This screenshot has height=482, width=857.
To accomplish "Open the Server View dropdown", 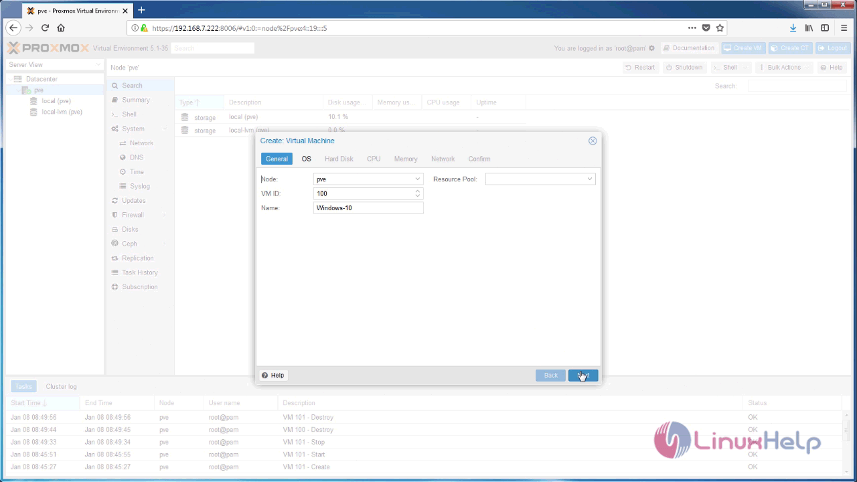I will point(55,65).
